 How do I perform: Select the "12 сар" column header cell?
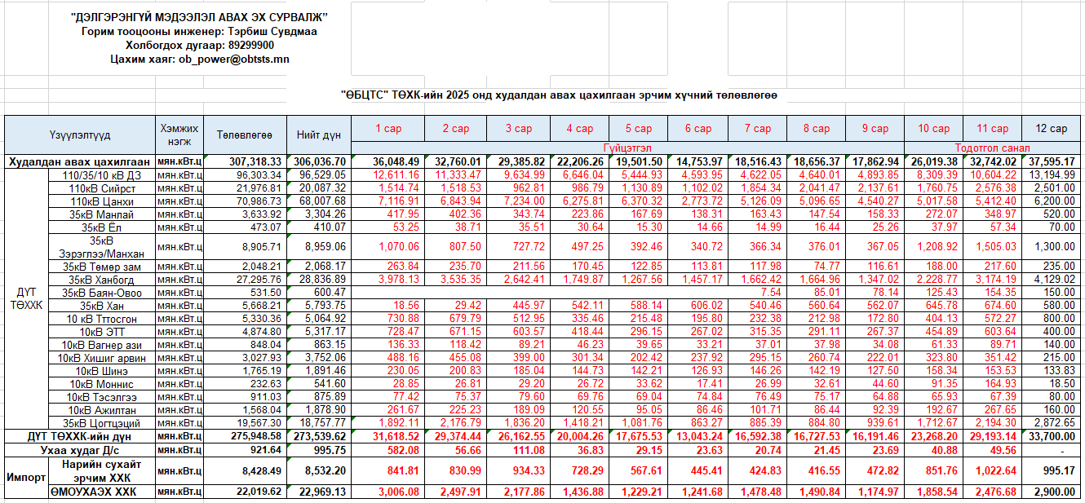point(1051,129)
